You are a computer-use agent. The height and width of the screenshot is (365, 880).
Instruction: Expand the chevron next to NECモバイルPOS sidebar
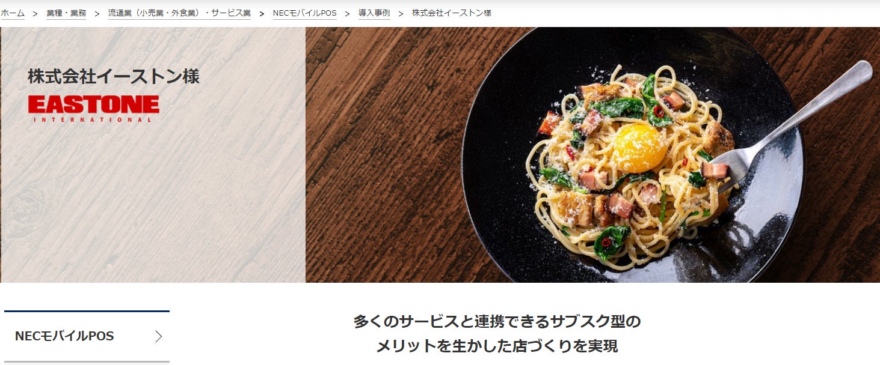(158, 336)
